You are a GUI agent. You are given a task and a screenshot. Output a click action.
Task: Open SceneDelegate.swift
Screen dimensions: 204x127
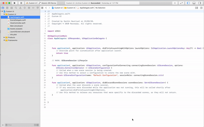20,20
